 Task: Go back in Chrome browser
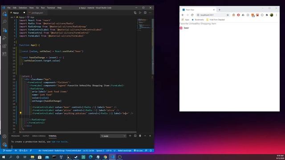[183, 15]
